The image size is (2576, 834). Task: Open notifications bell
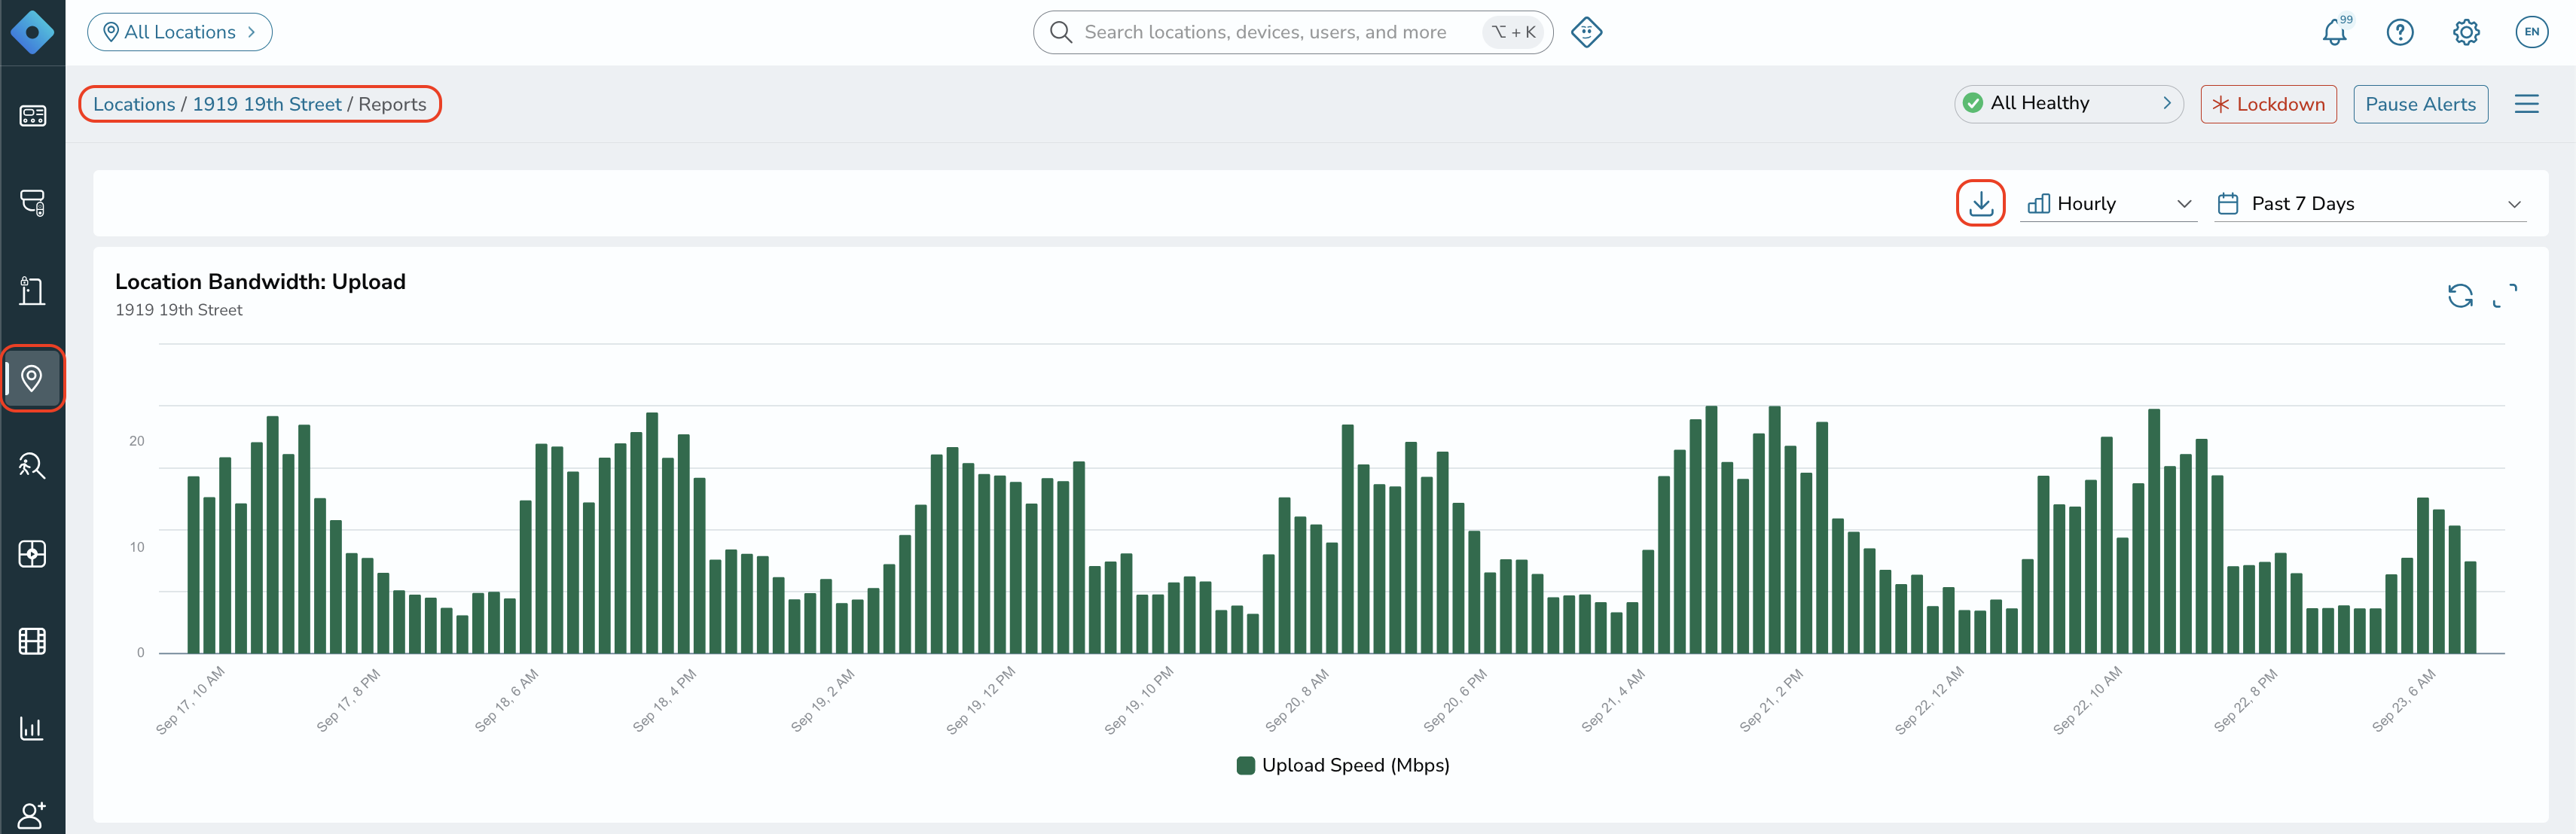(x=2334, y=32)
